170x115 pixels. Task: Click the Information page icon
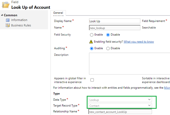tap(8, 20)
